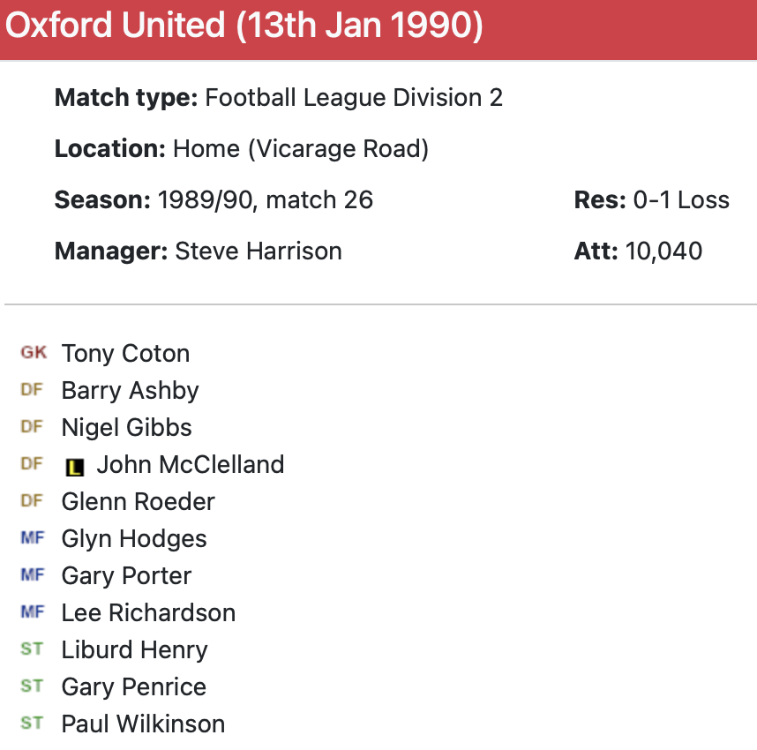This screenshot has height=750, width=757.
Task: Click the DF icon beside Glenn Roeder
Action: point(32,501)
